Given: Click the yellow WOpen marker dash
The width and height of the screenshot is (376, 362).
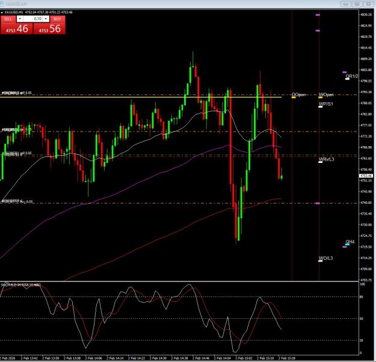Looking at the screenshot, I should pyautogui.click(x=321, y=97).
